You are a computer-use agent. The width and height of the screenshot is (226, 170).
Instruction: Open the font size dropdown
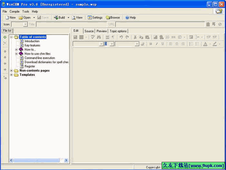[x=112, y=44]
